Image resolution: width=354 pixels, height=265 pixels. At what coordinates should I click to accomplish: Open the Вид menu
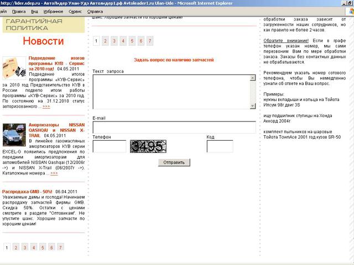(x=34, y=12)
